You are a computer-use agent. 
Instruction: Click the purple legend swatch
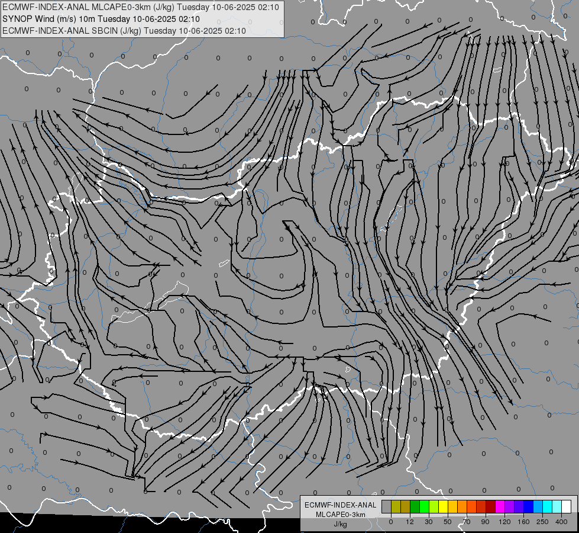pos(510,506)
